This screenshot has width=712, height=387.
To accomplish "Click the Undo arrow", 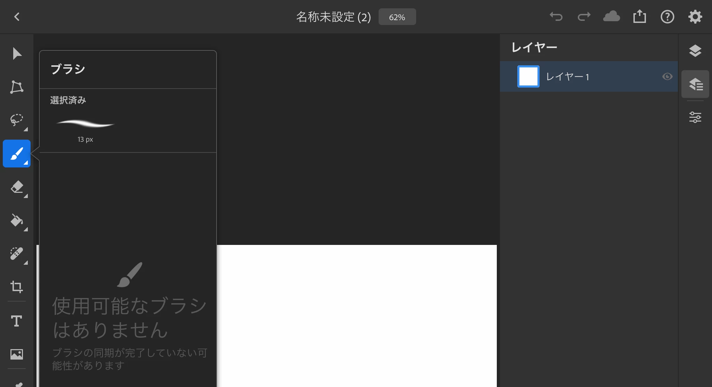I will pos(556,17).
